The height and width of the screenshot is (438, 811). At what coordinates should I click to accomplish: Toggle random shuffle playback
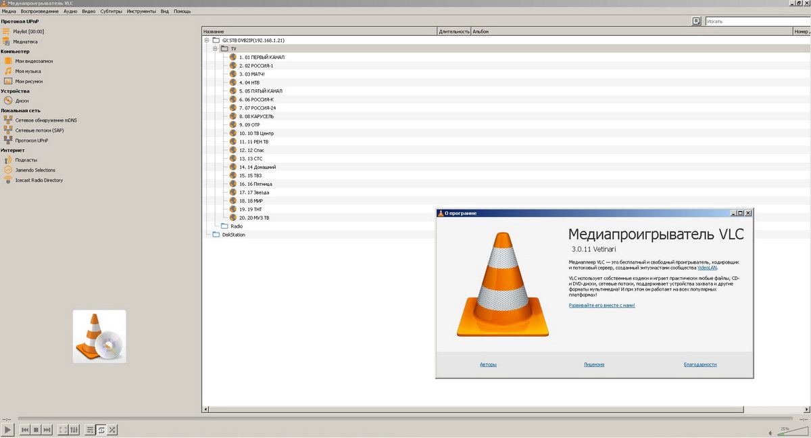pyautogui.click(x=112, y=429)
